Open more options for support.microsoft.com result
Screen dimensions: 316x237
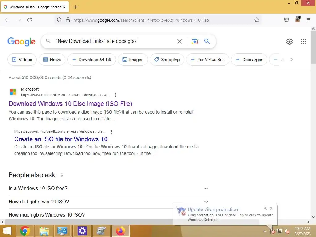coord(111,131)
